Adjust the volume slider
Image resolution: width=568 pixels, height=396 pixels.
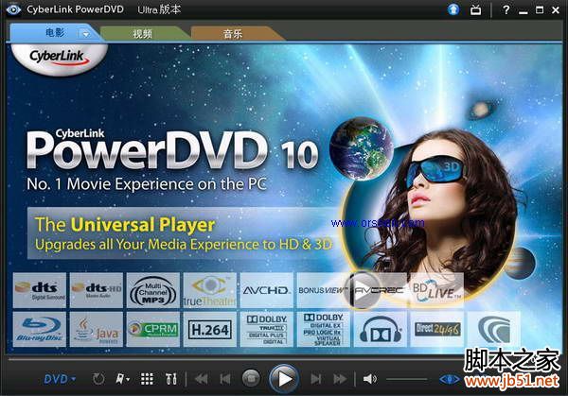click(x=406, y=379)
